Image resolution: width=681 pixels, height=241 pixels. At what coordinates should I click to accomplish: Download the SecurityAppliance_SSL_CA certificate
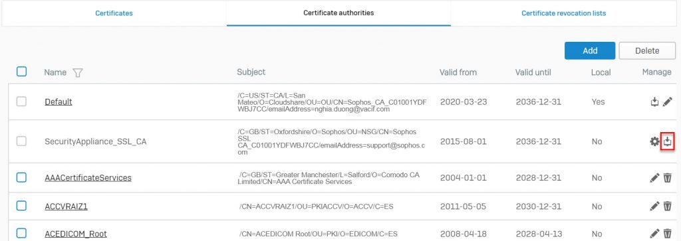tap(668, 141)
